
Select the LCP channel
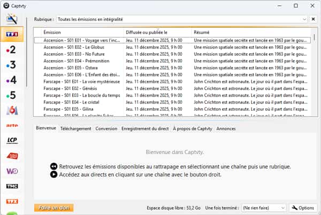point(12,140)
